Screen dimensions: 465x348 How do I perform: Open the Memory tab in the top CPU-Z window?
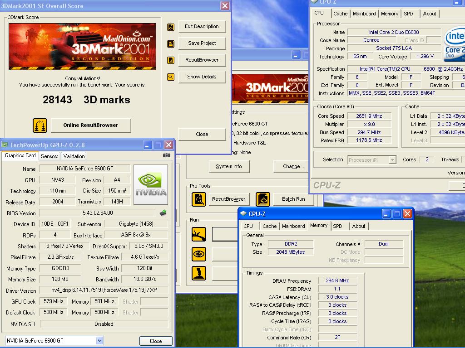coord(389,14)
